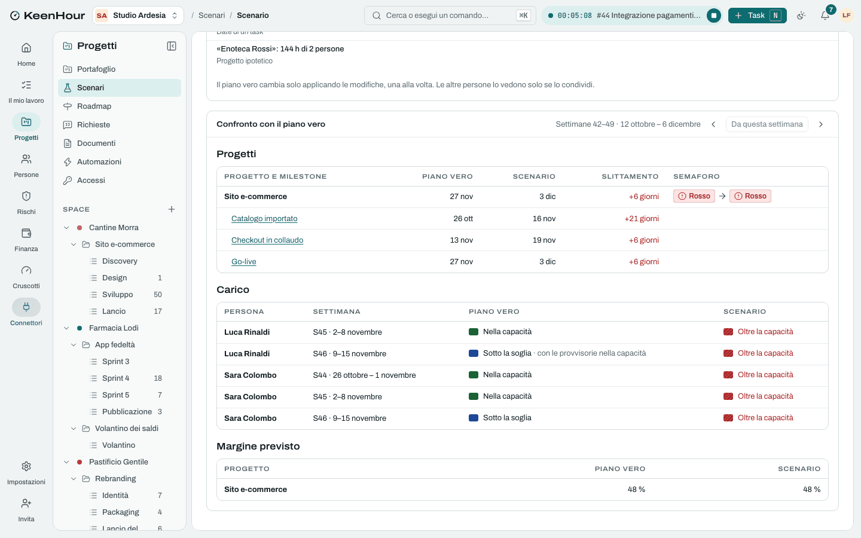Select Accessi in Progetti menu
This screenshot has width=861, height=538.
[120, 181]
